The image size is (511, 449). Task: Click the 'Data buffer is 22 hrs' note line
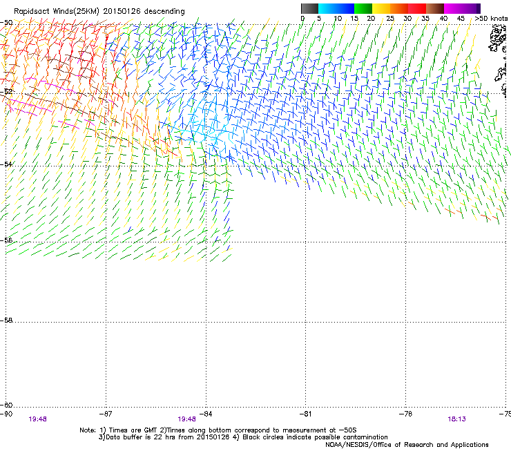click(243, 437)
